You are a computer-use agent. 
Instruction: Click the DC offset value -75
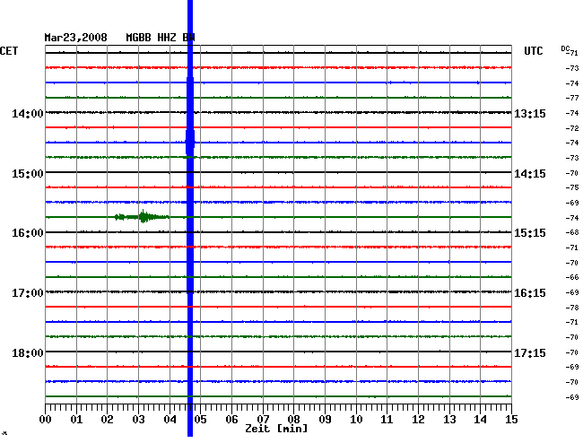pyautogui.click(x=572, y=188)
